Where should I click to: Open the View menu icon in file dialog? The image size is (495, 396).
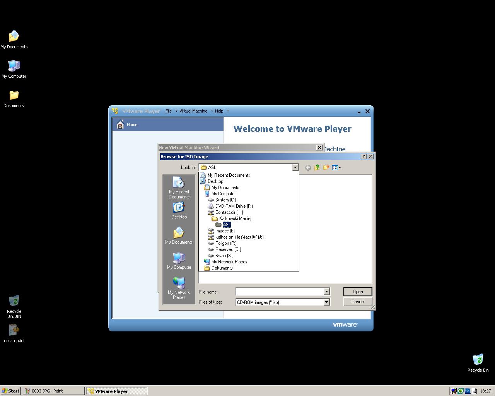[x=336, y=167]
